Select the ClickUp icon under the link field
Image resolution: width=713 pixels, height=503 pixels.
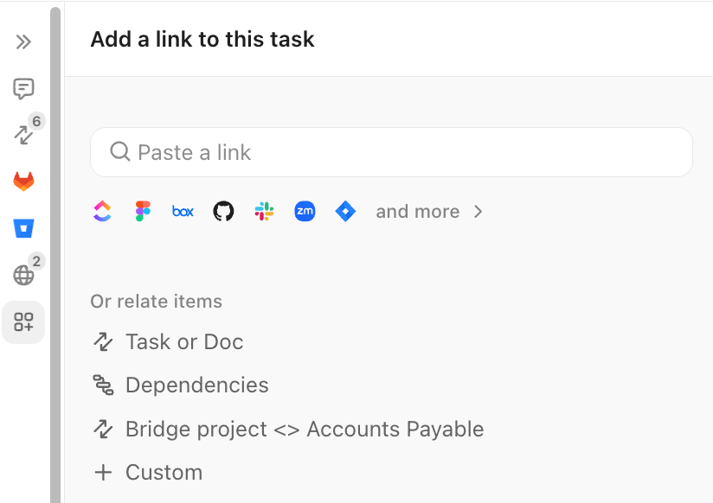pos(102,211)
